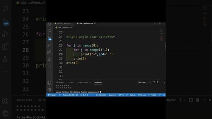This screenshot has width=212, height=119.
Task: Click 'for i in range(8):' code line
Action: (82, 46)
